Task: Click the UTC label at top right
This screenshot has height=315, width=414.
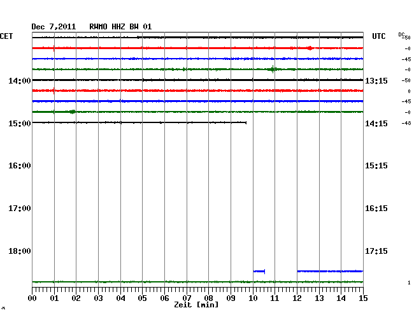Action: coord(378,36)
